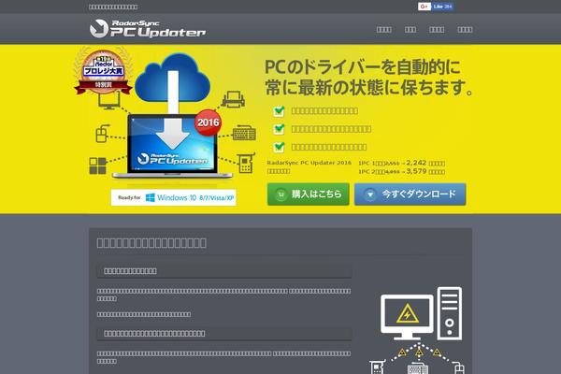The height and width of the screenshot is (374, 561).
Task: Click the Windows logo in Ready banner
Action: (151, 197)
